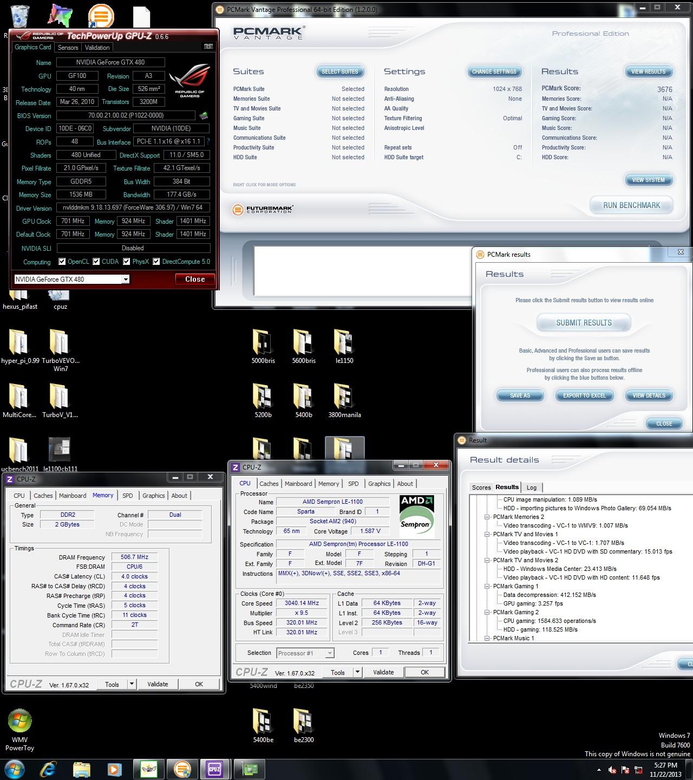Launch Internet Explorer from the taskbar
The height and width of the screenshot is (780, 693).
(x=48, y=769)
